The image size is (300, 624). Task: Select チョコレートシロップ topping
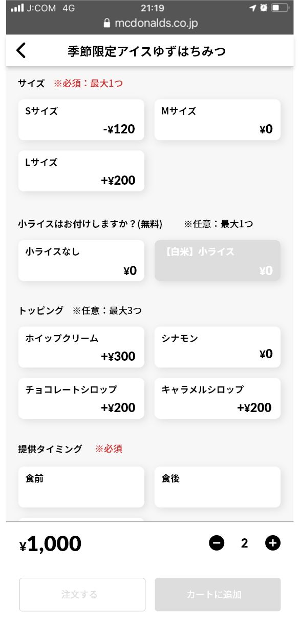click(x=81, y=398)
